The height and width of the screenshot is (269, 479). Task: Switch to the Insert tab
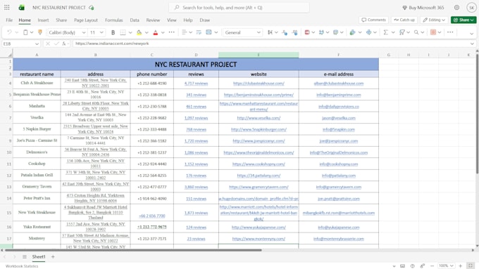[x=43, y=20]
